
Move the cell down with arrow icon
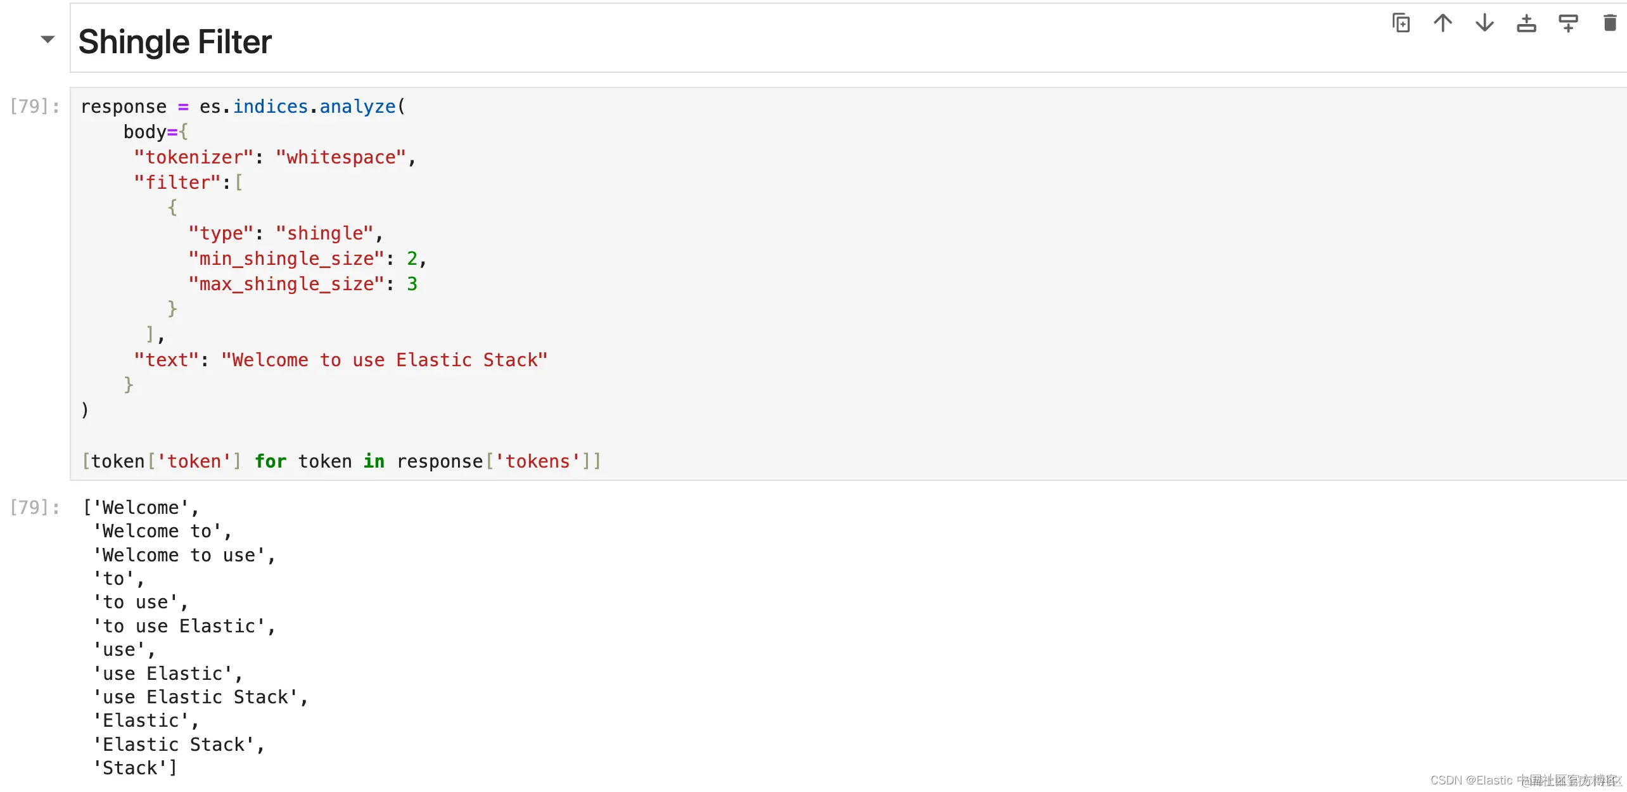1484,23
